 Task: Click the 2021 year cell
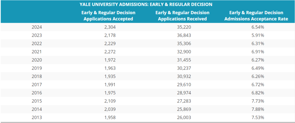pos(37,52)
